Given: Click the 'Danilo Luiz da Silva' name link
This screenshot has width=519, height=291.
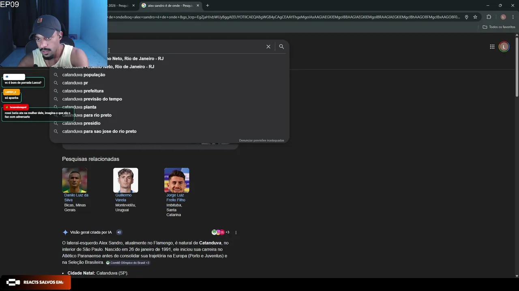Looking at the screenshot, I should pyautogui.click(x=76, y=198).
